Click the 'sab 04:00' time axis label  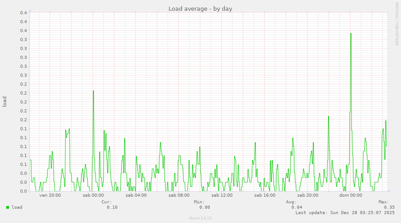(136, 195)
